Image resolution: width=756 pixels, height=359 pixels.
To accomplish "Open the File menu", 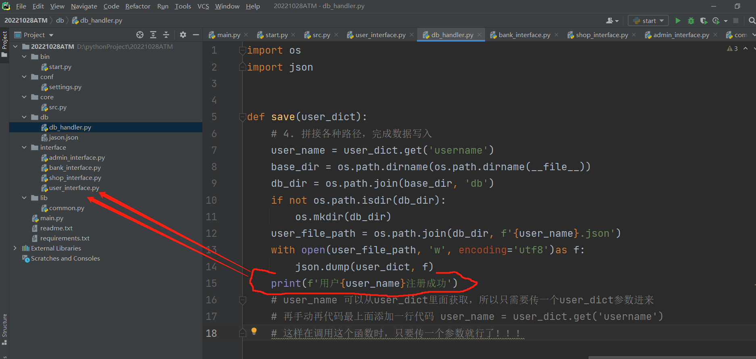I will pyautogui.click(x=21, y=6).
